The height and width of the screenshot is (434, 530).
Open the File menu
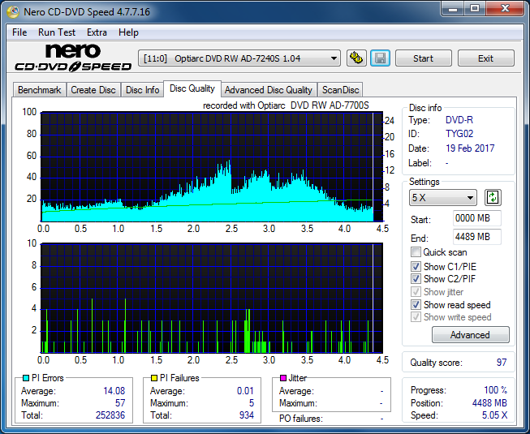[19, 32]
